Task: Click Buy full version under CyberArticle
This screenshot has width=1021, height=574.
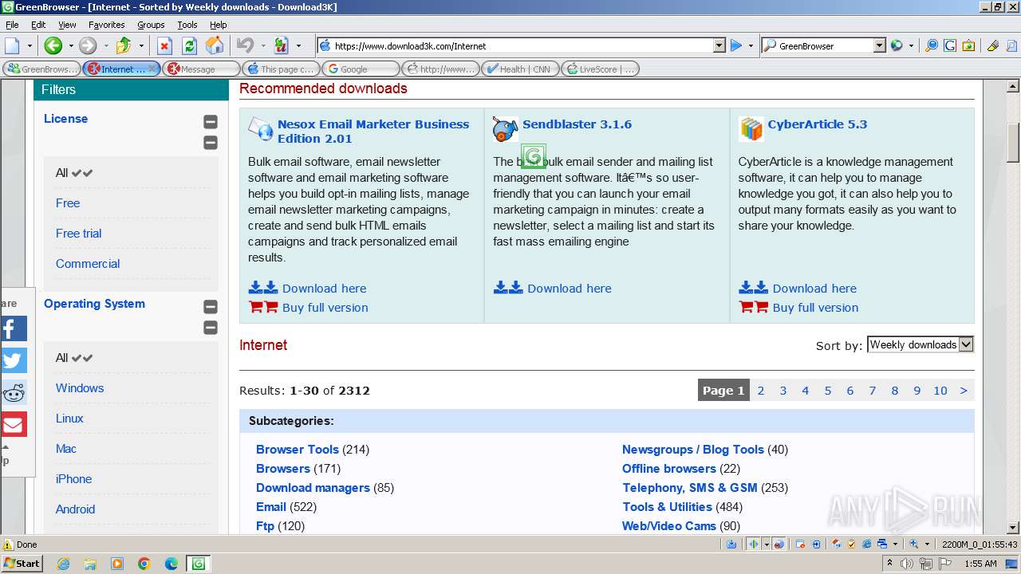Action: point(815,308)
